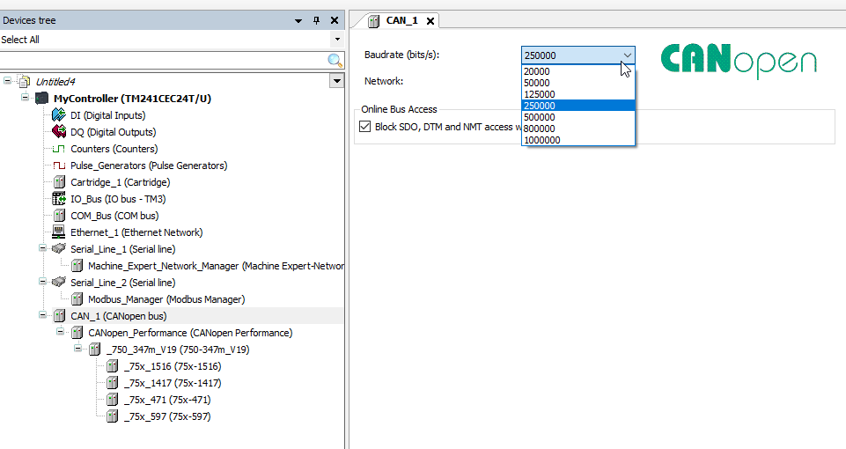Image resolution: width=846 pixels, height=449 pixels.
Task: Click the Ethernet_1 network icon
Action: (x=59, y=232)
